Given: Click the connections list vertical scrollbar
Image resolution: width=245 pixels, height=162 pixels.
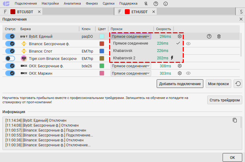Looking at the screenshot, I should (x=241, y=45).
